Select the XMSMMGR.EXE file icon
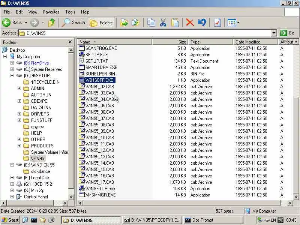 (x=82, y=195)
